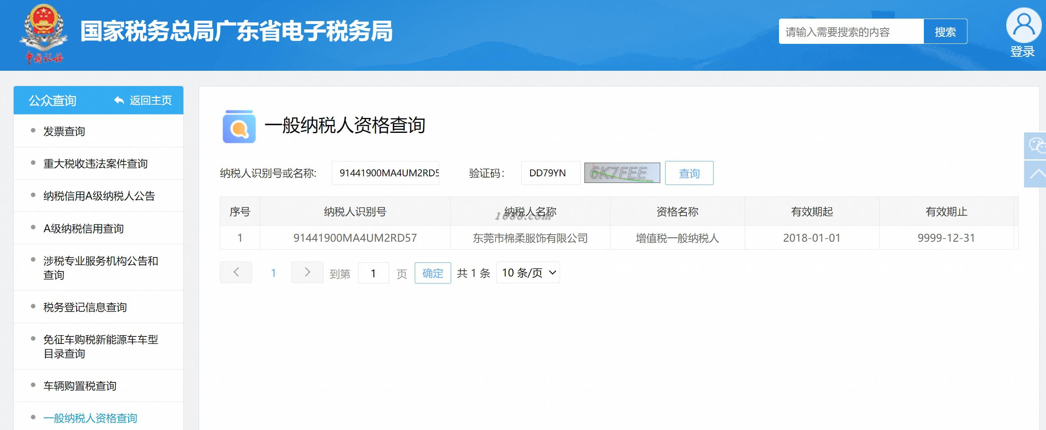1046x430 pixels.
Task: Open the 10 条/页 page size dropdown
Action: (528, 272)
